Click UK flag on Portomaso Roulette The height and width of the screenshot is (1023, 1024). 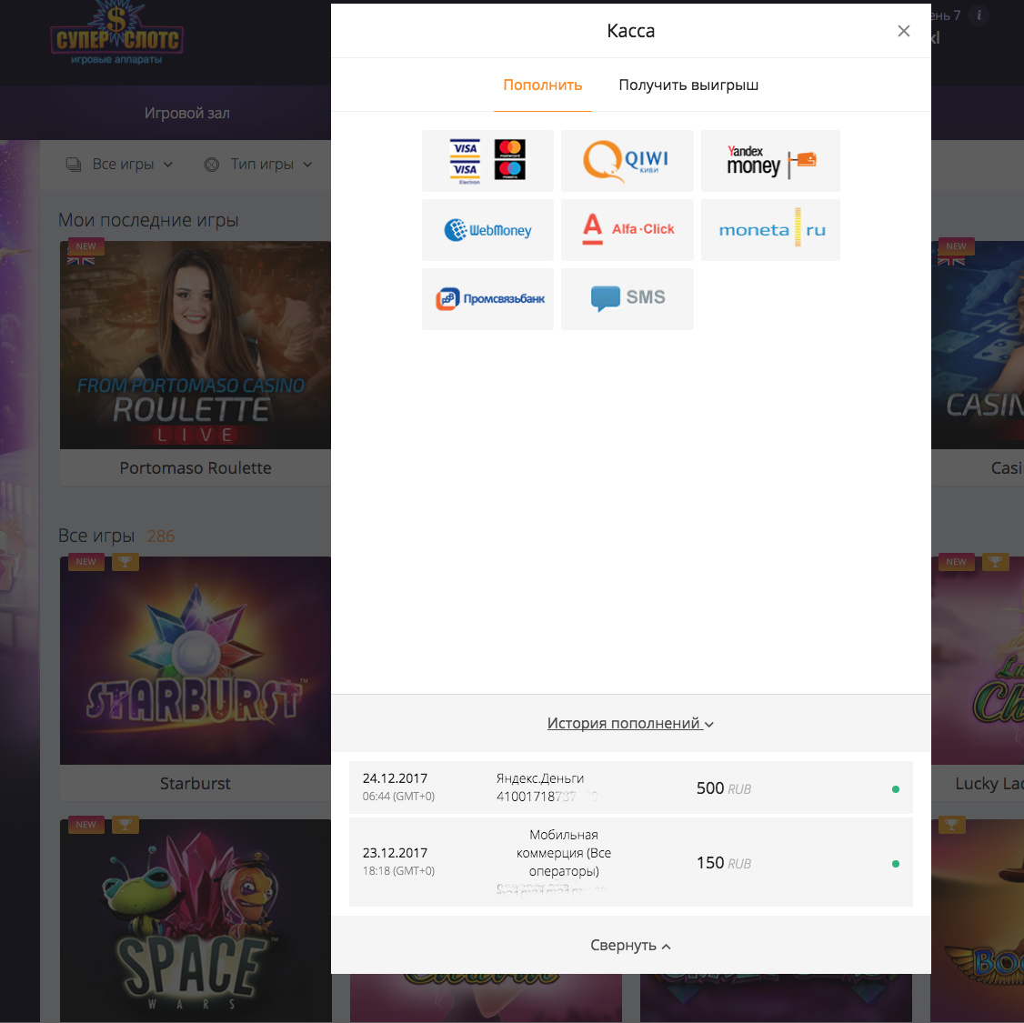pyautogui.click(x=81, y=260)
